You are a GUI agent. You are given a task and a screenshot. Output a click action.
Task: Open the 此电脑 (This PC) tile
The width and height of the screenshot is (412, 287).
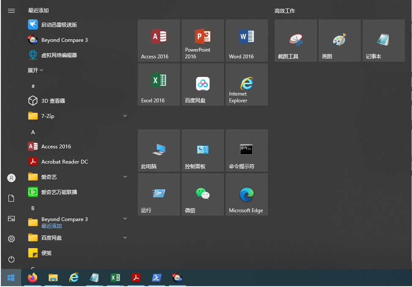tap(158, 150)
